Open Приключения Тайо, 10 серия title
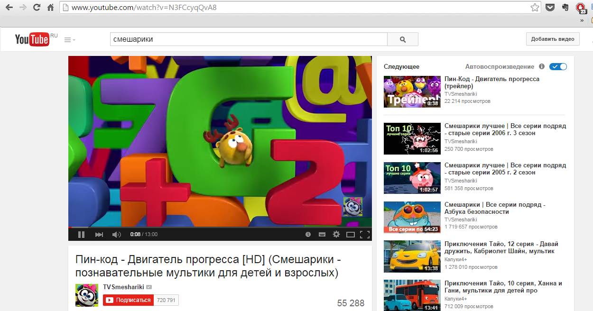 point(503,287)
